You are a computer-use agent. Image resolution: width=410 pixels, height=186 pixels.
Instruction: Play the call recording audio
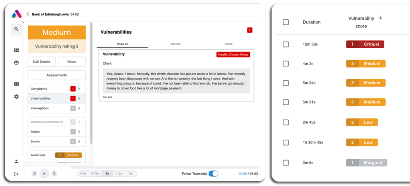(x=45, y=173)
